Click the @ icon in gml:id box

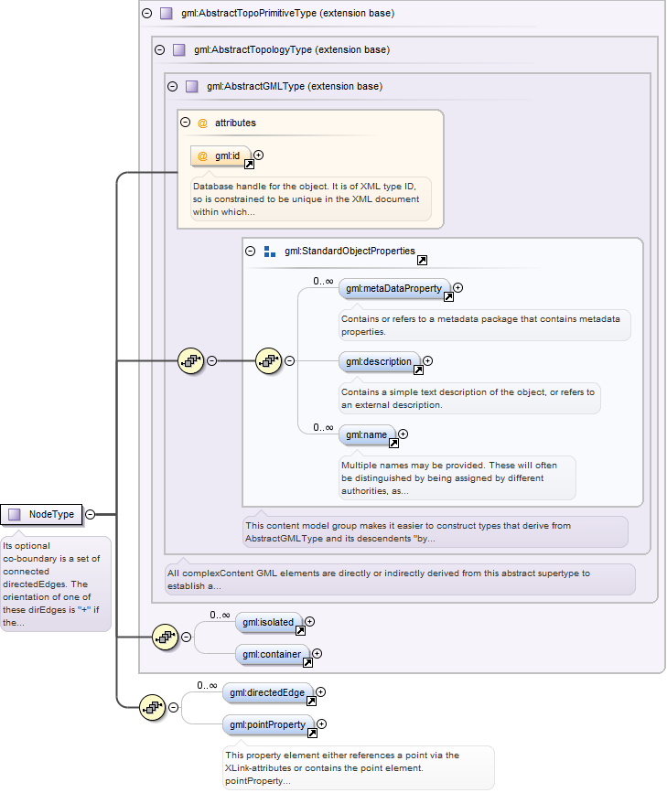(202, 156)
